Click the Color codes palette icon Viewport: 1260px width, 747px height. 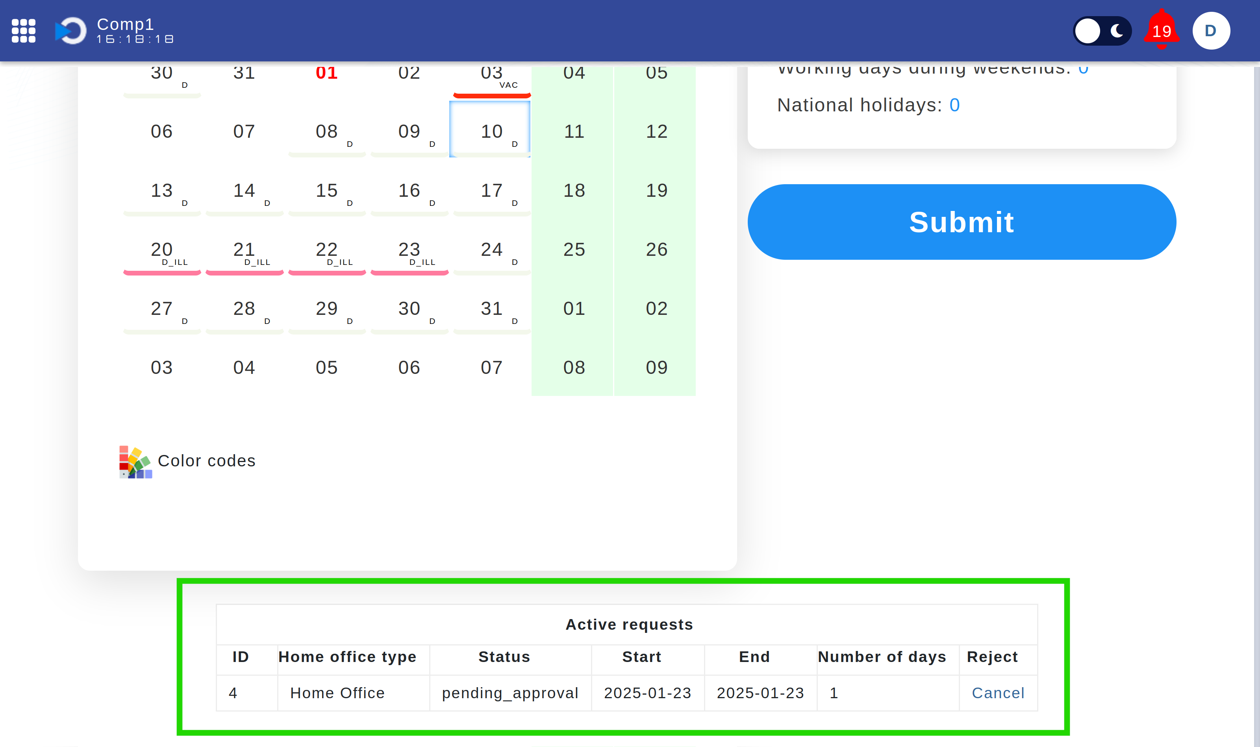pyautogui.click(x=135, y=461)
